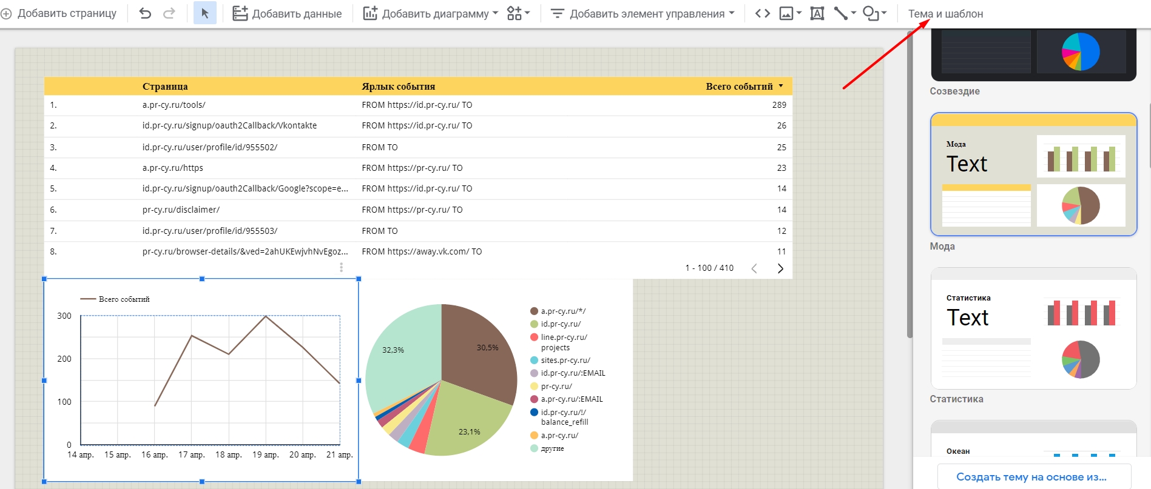Expand 'Добавить элемент управления' dropdown

pyautogui.click(x=643, y=13)
